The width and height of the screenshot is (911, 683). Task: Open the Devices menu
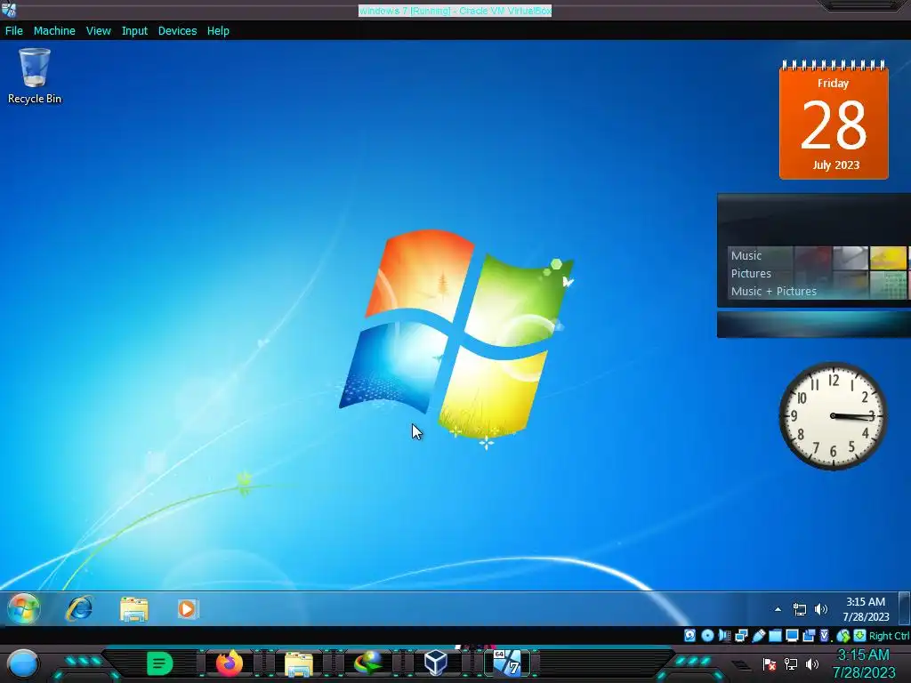[x=177, y=31]
